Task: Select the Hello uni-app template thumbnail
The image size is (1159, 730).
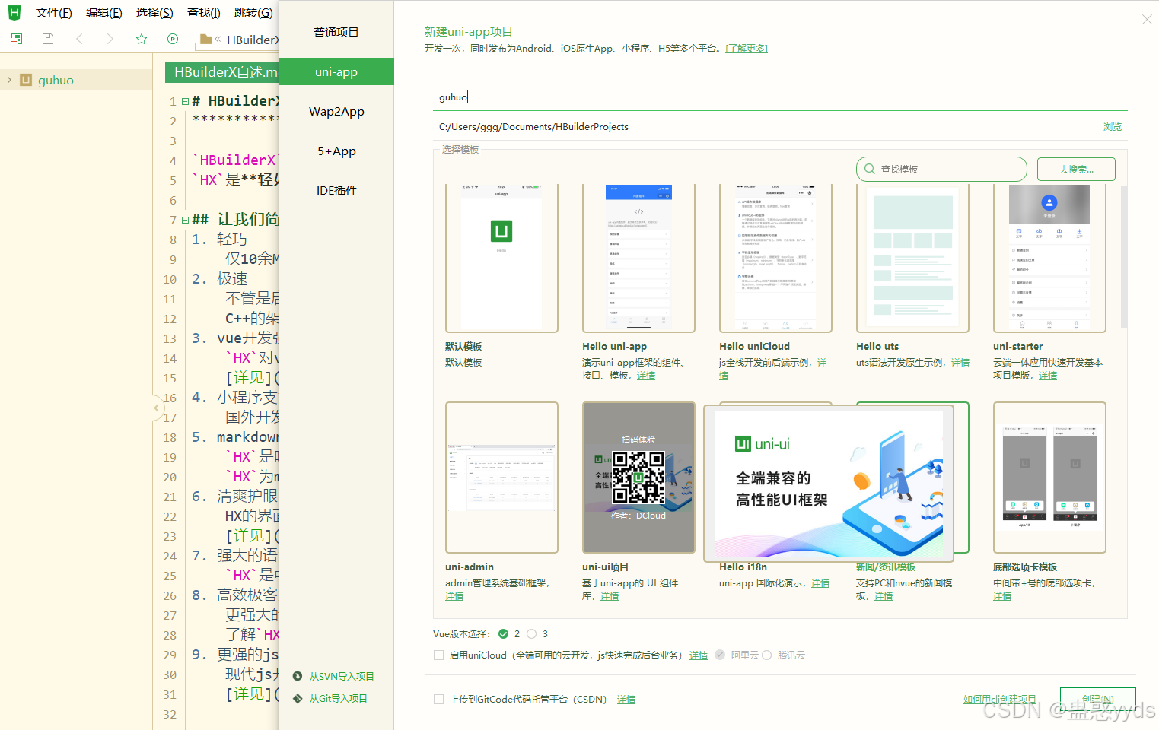Action: pos(638,258)
